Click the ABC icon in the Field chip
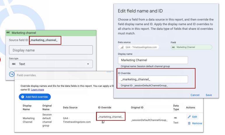 173,47
